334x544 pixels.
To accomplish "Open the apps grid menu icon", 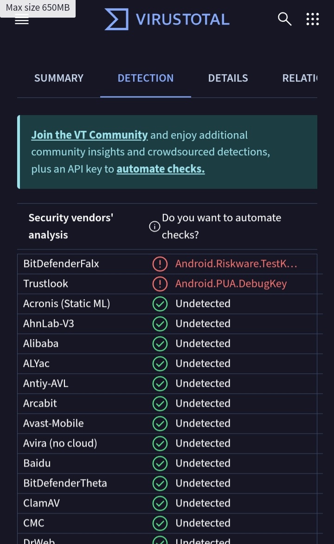I will 313,19.
